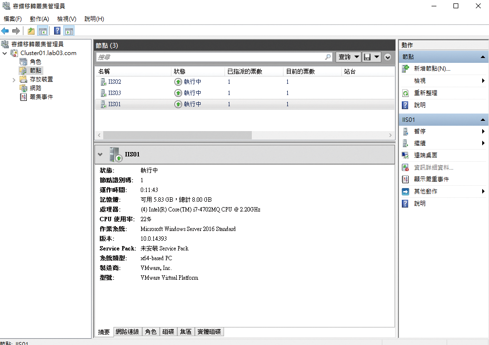Click 顯示嚴重事件 action
The height and width of the screenshot is (345, 489).
432,179
